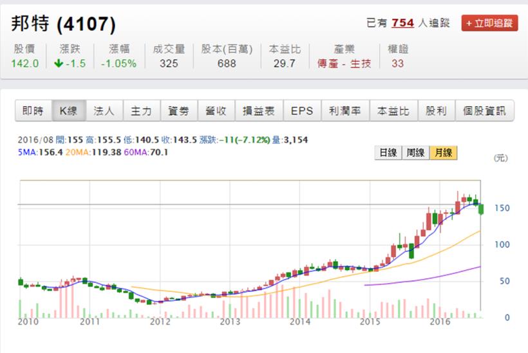This screenshot has height=353, width=528.
Task: Open the 資券 tab
Action: (178, 111)
